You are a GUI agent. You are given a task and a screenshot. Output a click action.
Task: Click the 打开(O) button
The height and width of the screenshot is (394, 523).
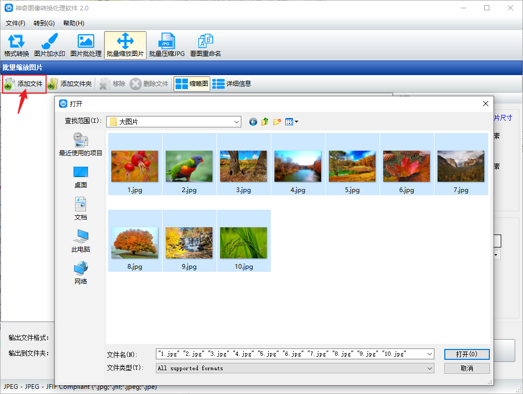pos(467,354)
